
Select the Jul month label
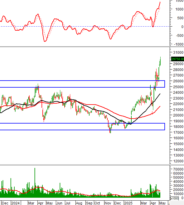(68, 203)
